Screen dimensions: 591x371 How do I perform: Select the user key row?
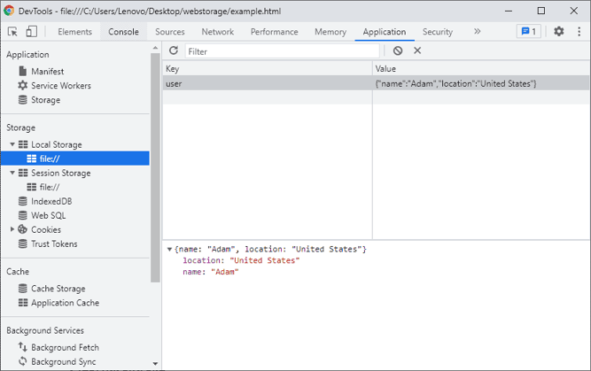[267, 83]
